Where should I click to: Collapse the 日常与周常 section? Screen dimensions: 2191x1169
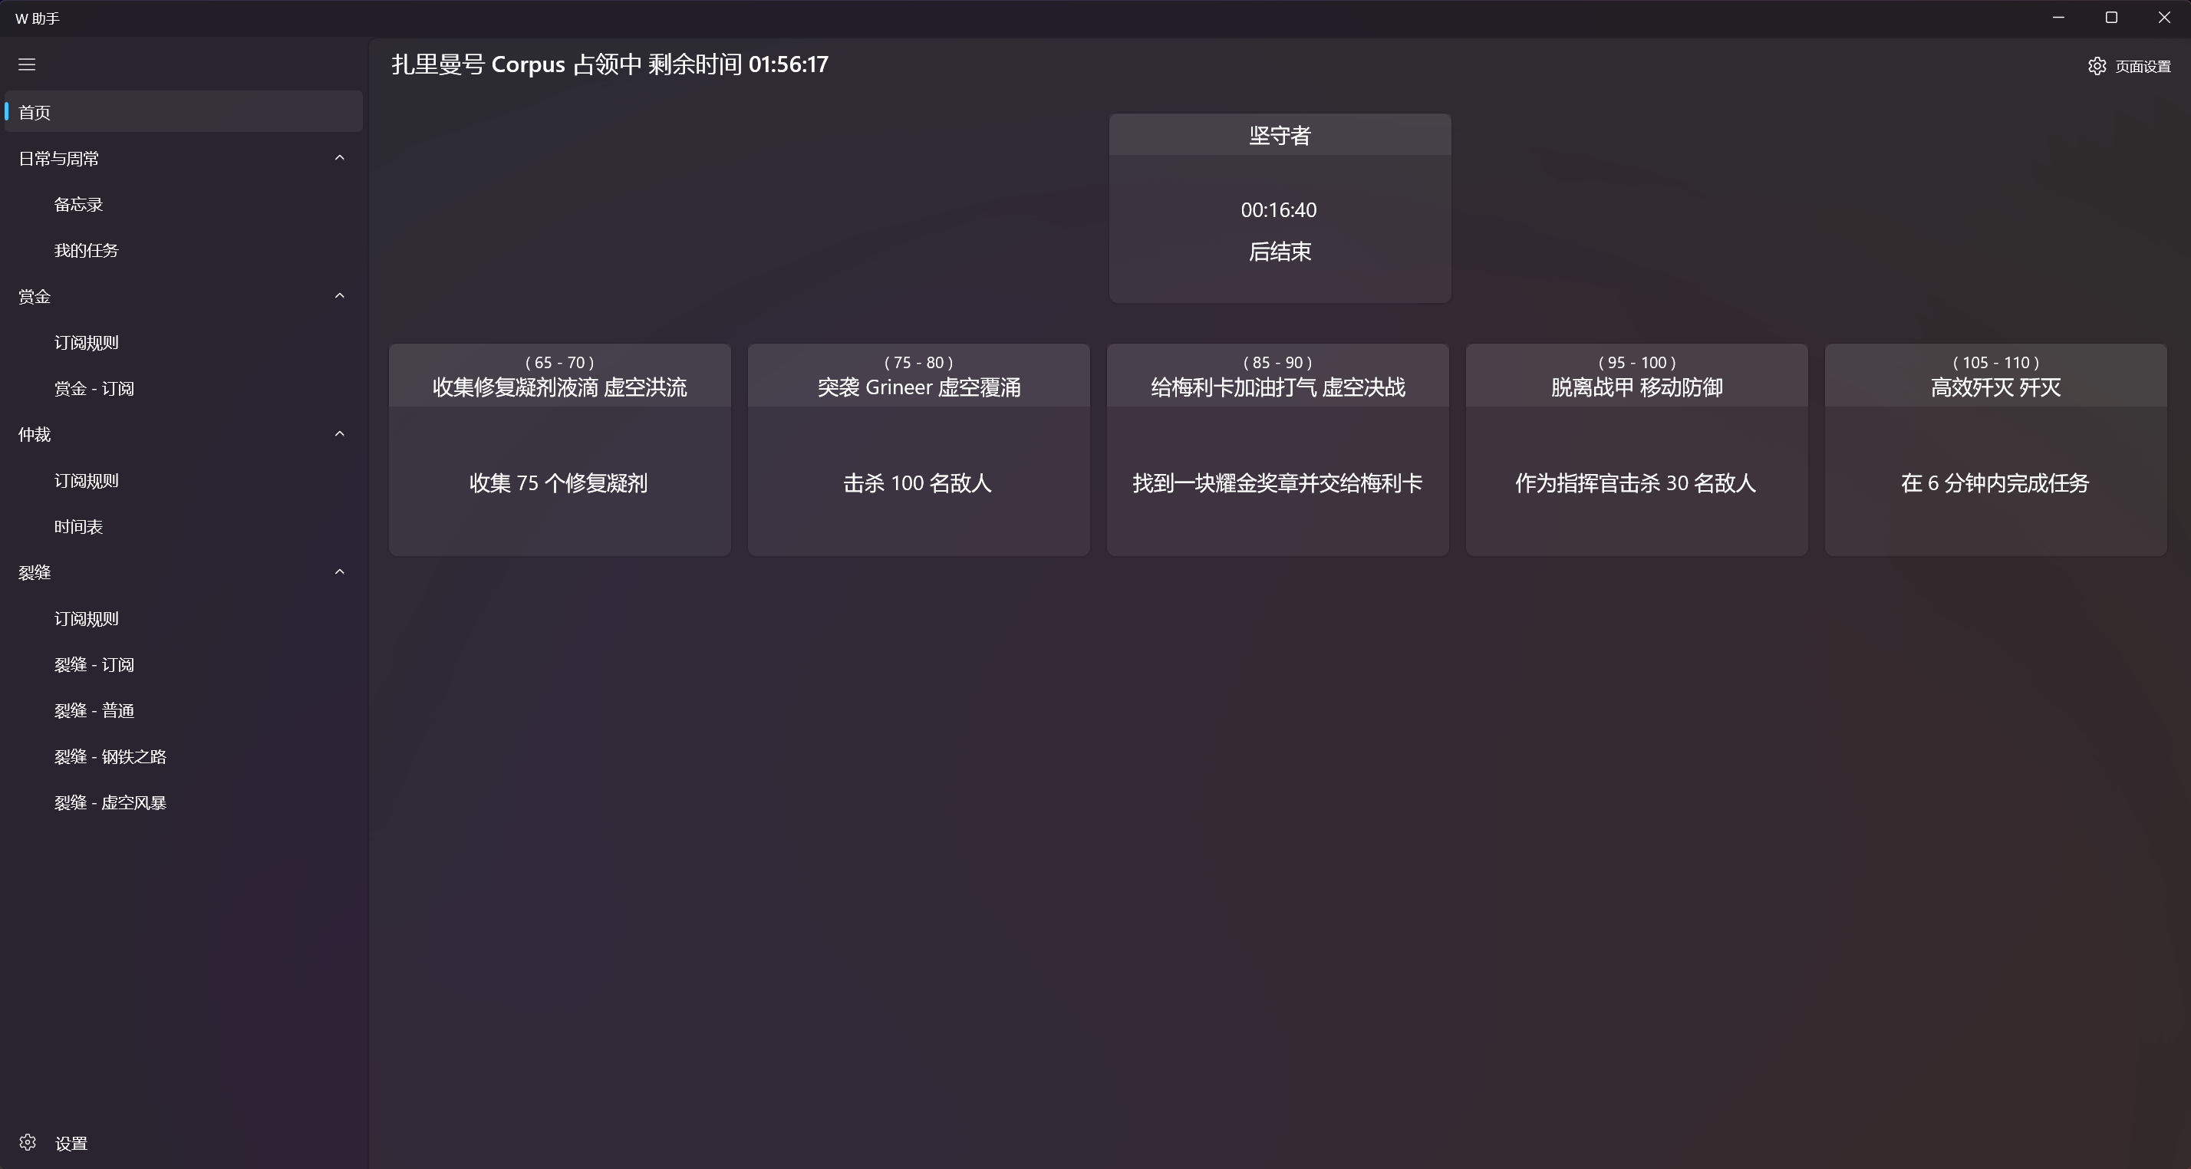[x=339, y=157]
